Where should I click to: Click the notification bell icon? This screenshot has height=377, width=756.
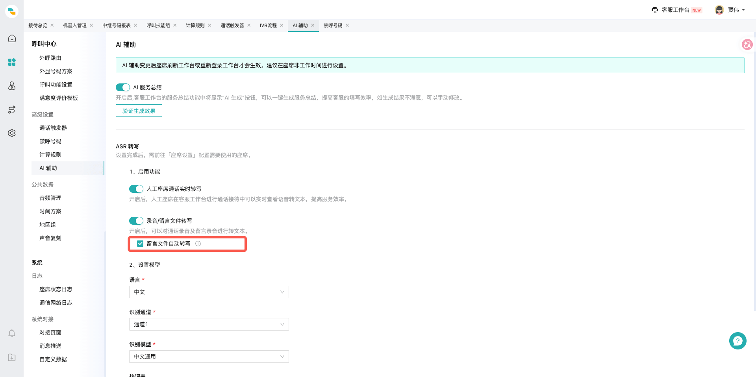(x=12, y=334)
